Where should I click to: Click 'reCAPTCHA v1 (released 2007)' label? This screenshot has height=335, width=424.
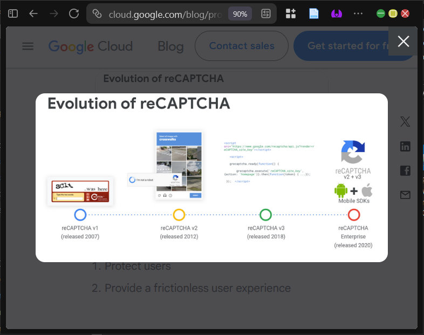point(80,233)
